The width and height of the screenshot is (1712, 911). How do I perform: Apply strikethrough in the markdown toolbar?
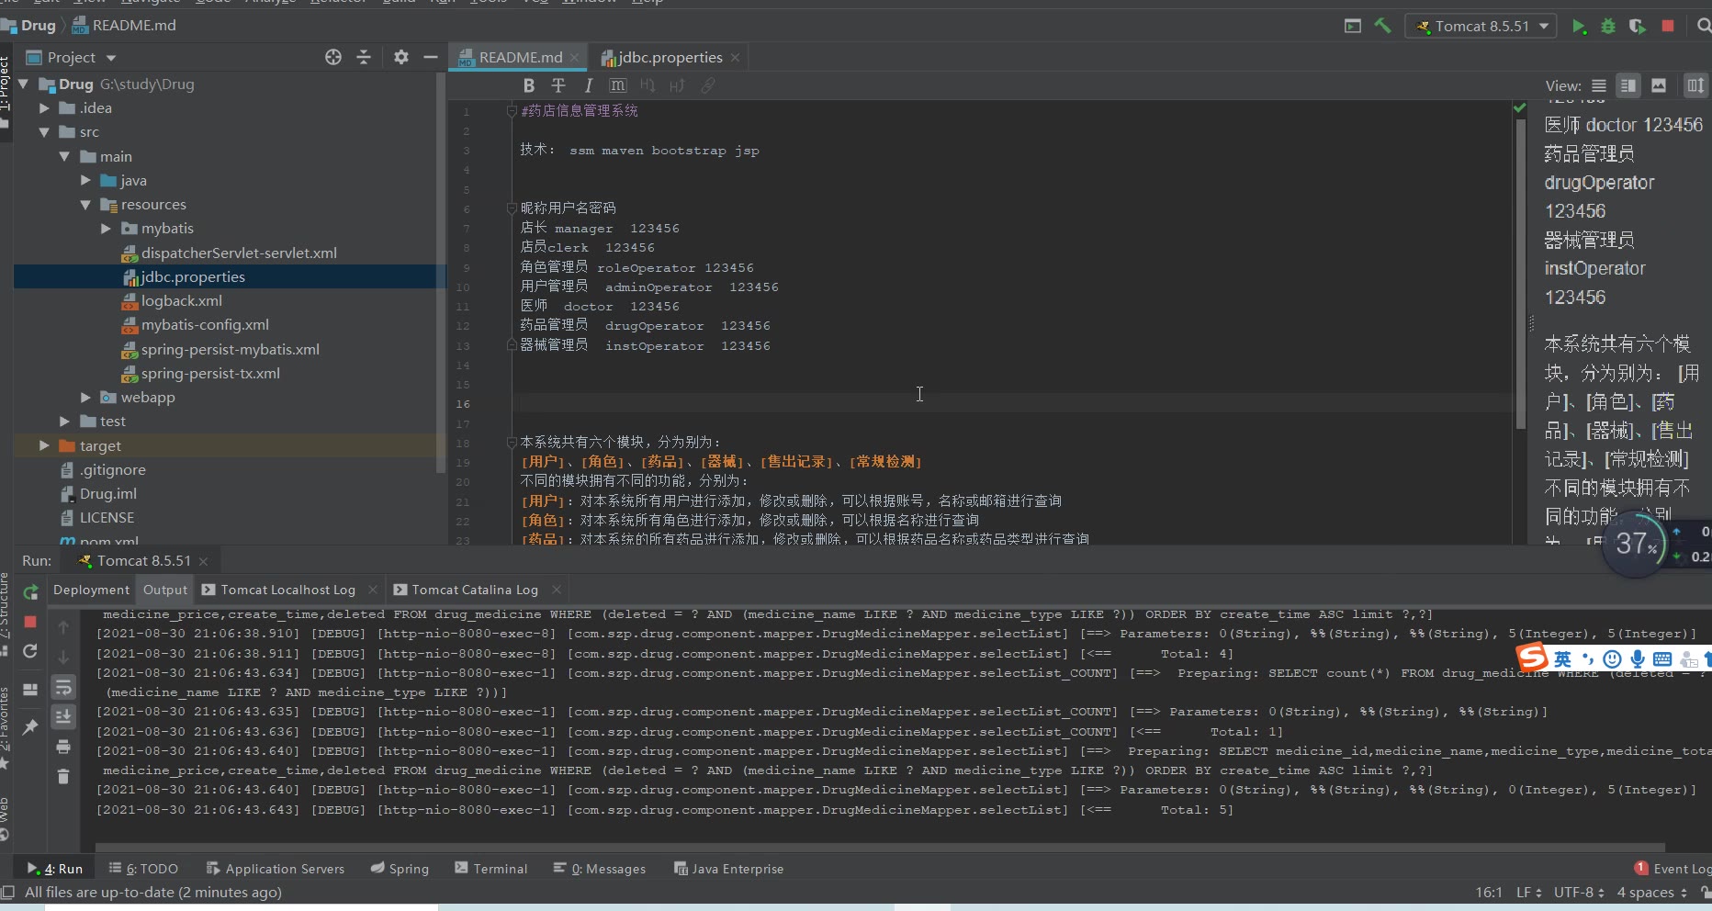(x=558, y=85)
